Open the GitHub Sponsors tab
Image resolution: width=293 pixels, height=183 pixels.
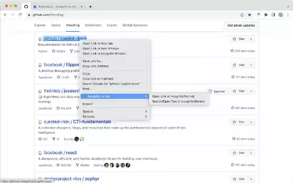135,25
